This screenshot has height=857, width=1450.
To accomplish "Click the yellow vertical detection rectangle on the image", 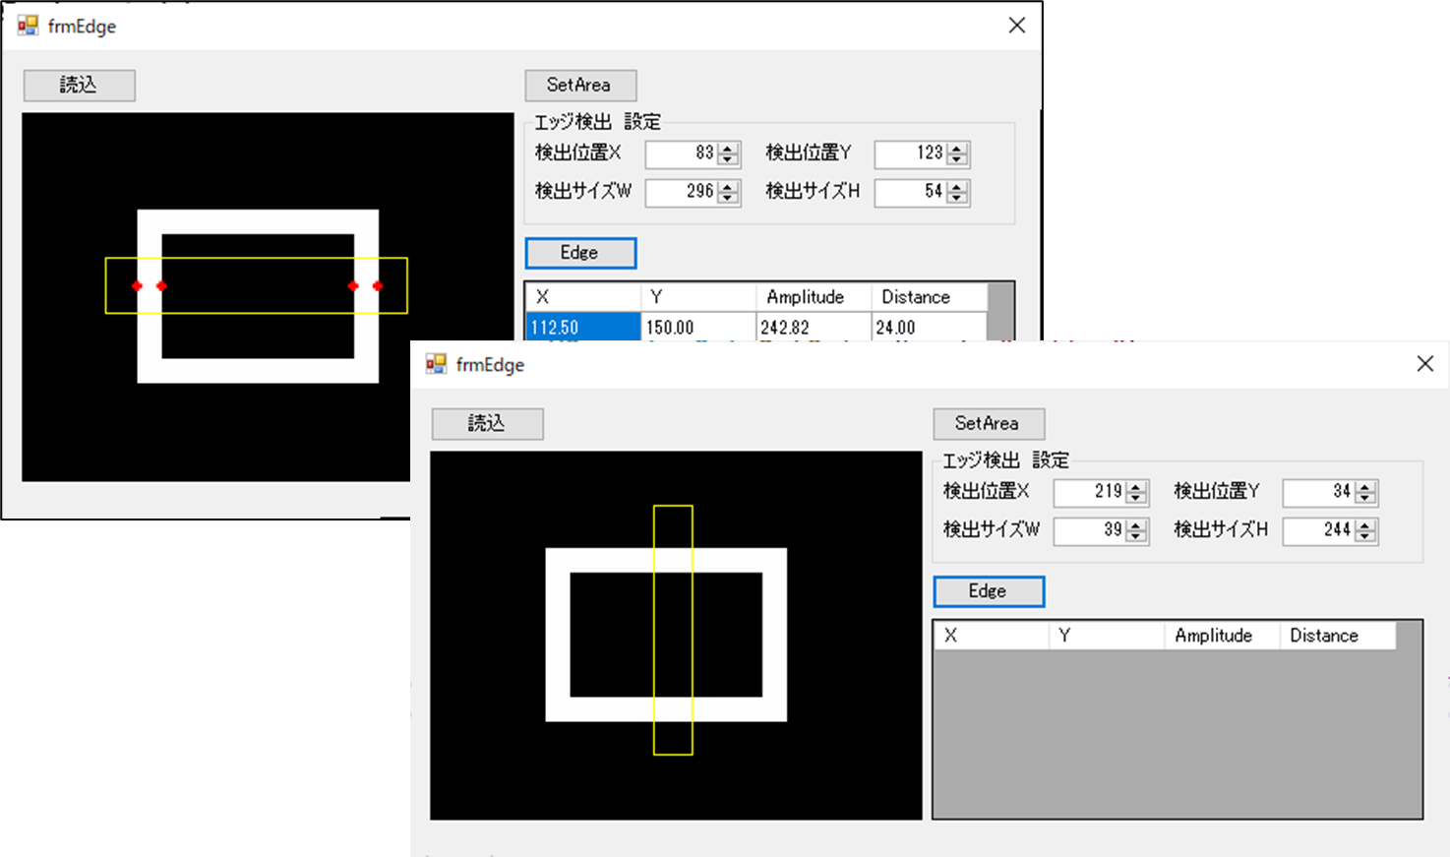I will 675,630.
